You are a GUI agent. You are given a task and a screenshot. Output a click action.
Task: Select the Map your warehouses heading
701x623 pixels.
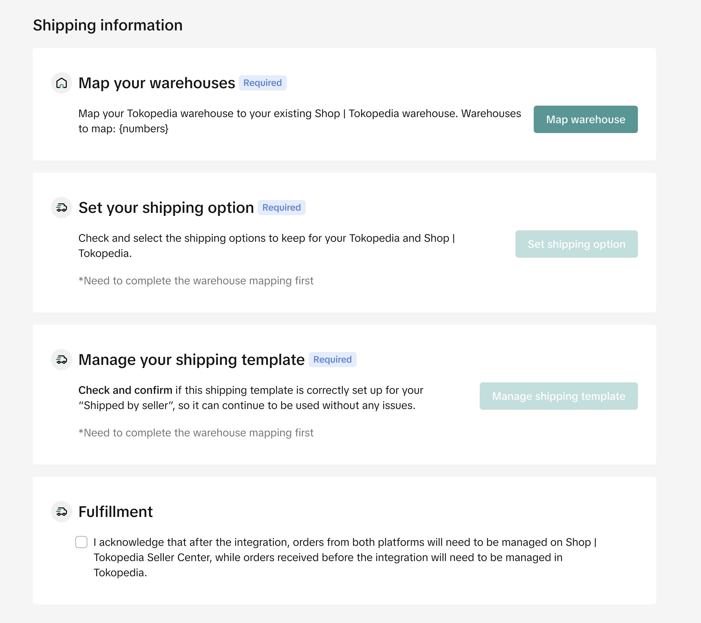[157, 83]
